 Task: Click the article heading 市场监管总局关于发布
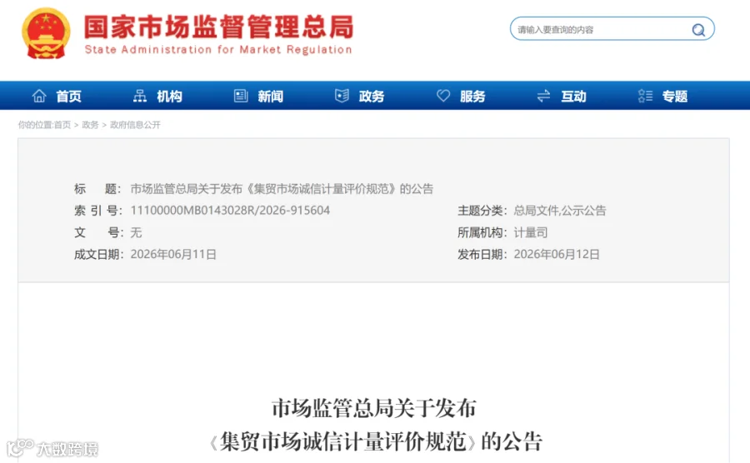[x=374, y=409]
